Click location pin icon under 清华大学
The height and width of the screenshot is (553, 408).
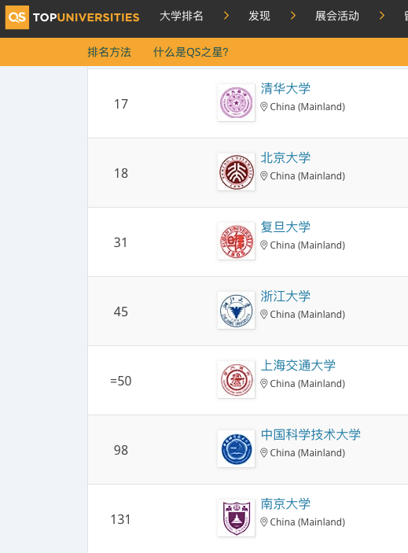click(264, 106)
